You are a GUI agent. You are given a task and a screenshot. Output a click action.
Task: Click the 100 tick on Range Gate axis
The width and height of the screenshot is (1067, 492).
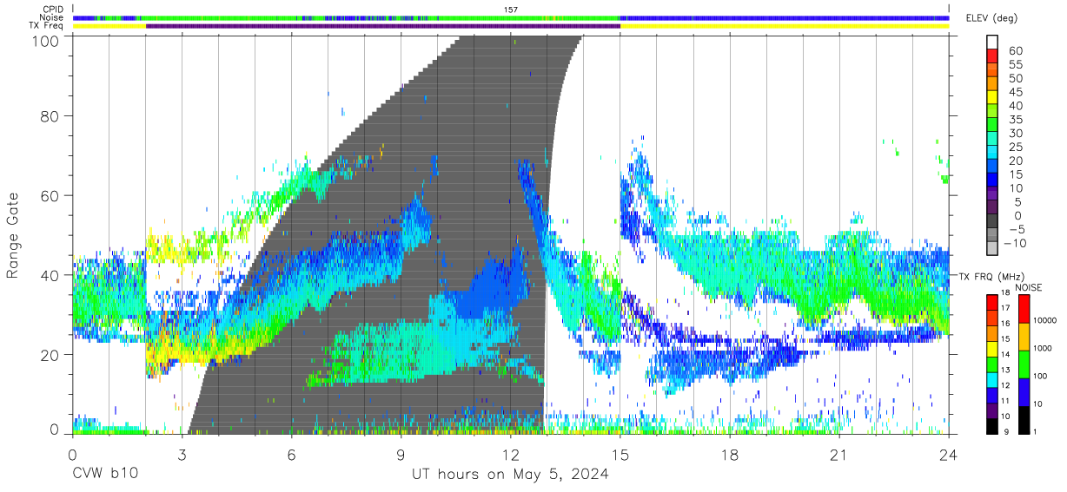46,41
